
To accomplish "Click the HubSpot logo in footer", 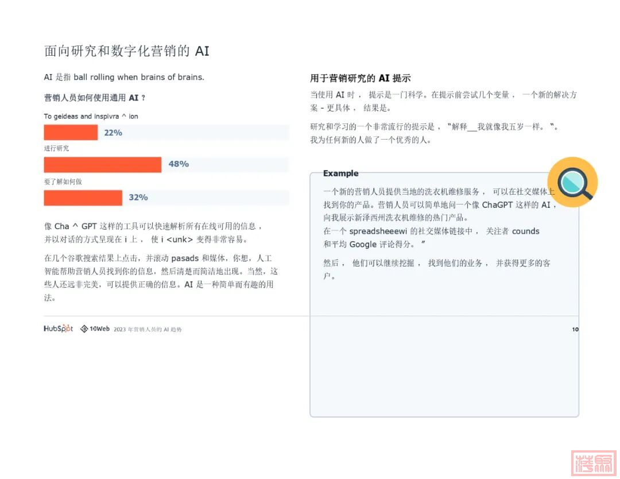I will click(58, 329).
